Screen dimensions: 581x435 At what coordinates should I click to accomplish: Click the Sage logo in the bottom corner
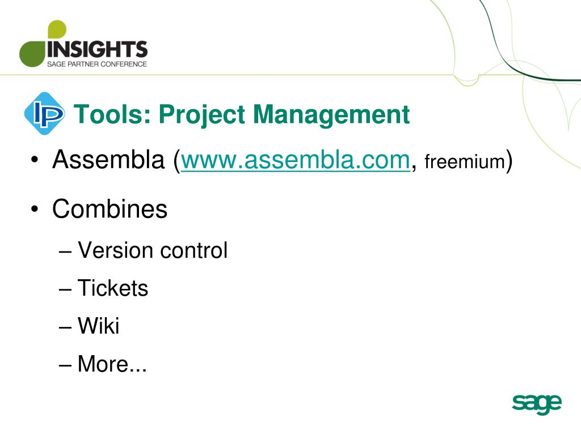click(537, 404)
